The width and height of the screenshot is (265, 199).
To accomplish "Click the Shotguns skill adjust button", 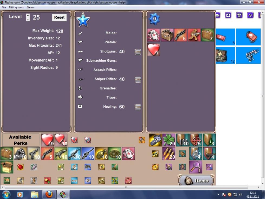I will click(x=138, y=52).
